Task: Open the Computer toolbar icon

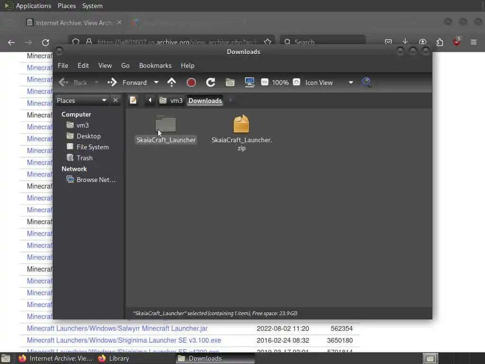Action: 250,82
